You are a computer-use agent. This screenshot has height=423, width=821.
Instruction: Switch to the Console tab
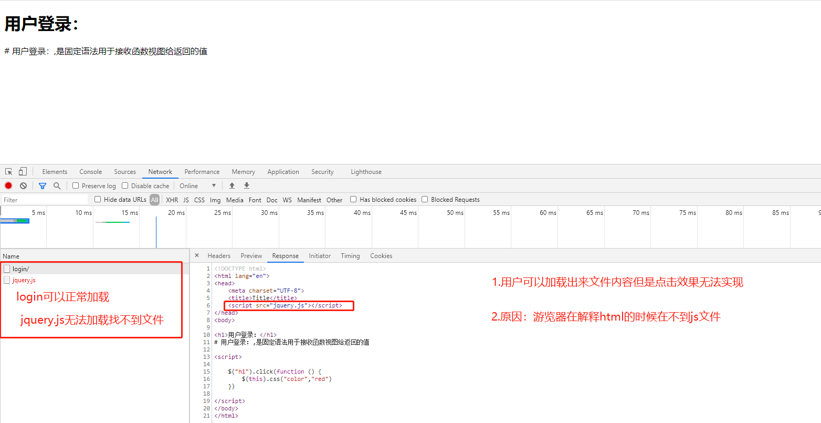pos(91,172)
